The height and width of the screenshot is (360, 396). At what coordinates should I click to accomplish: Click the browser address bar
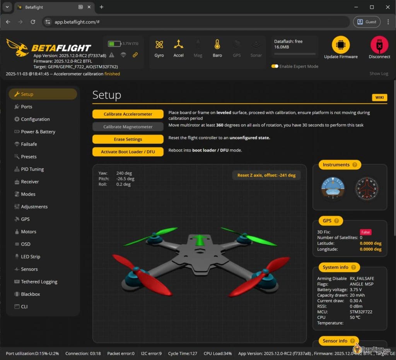coord(196,22)
